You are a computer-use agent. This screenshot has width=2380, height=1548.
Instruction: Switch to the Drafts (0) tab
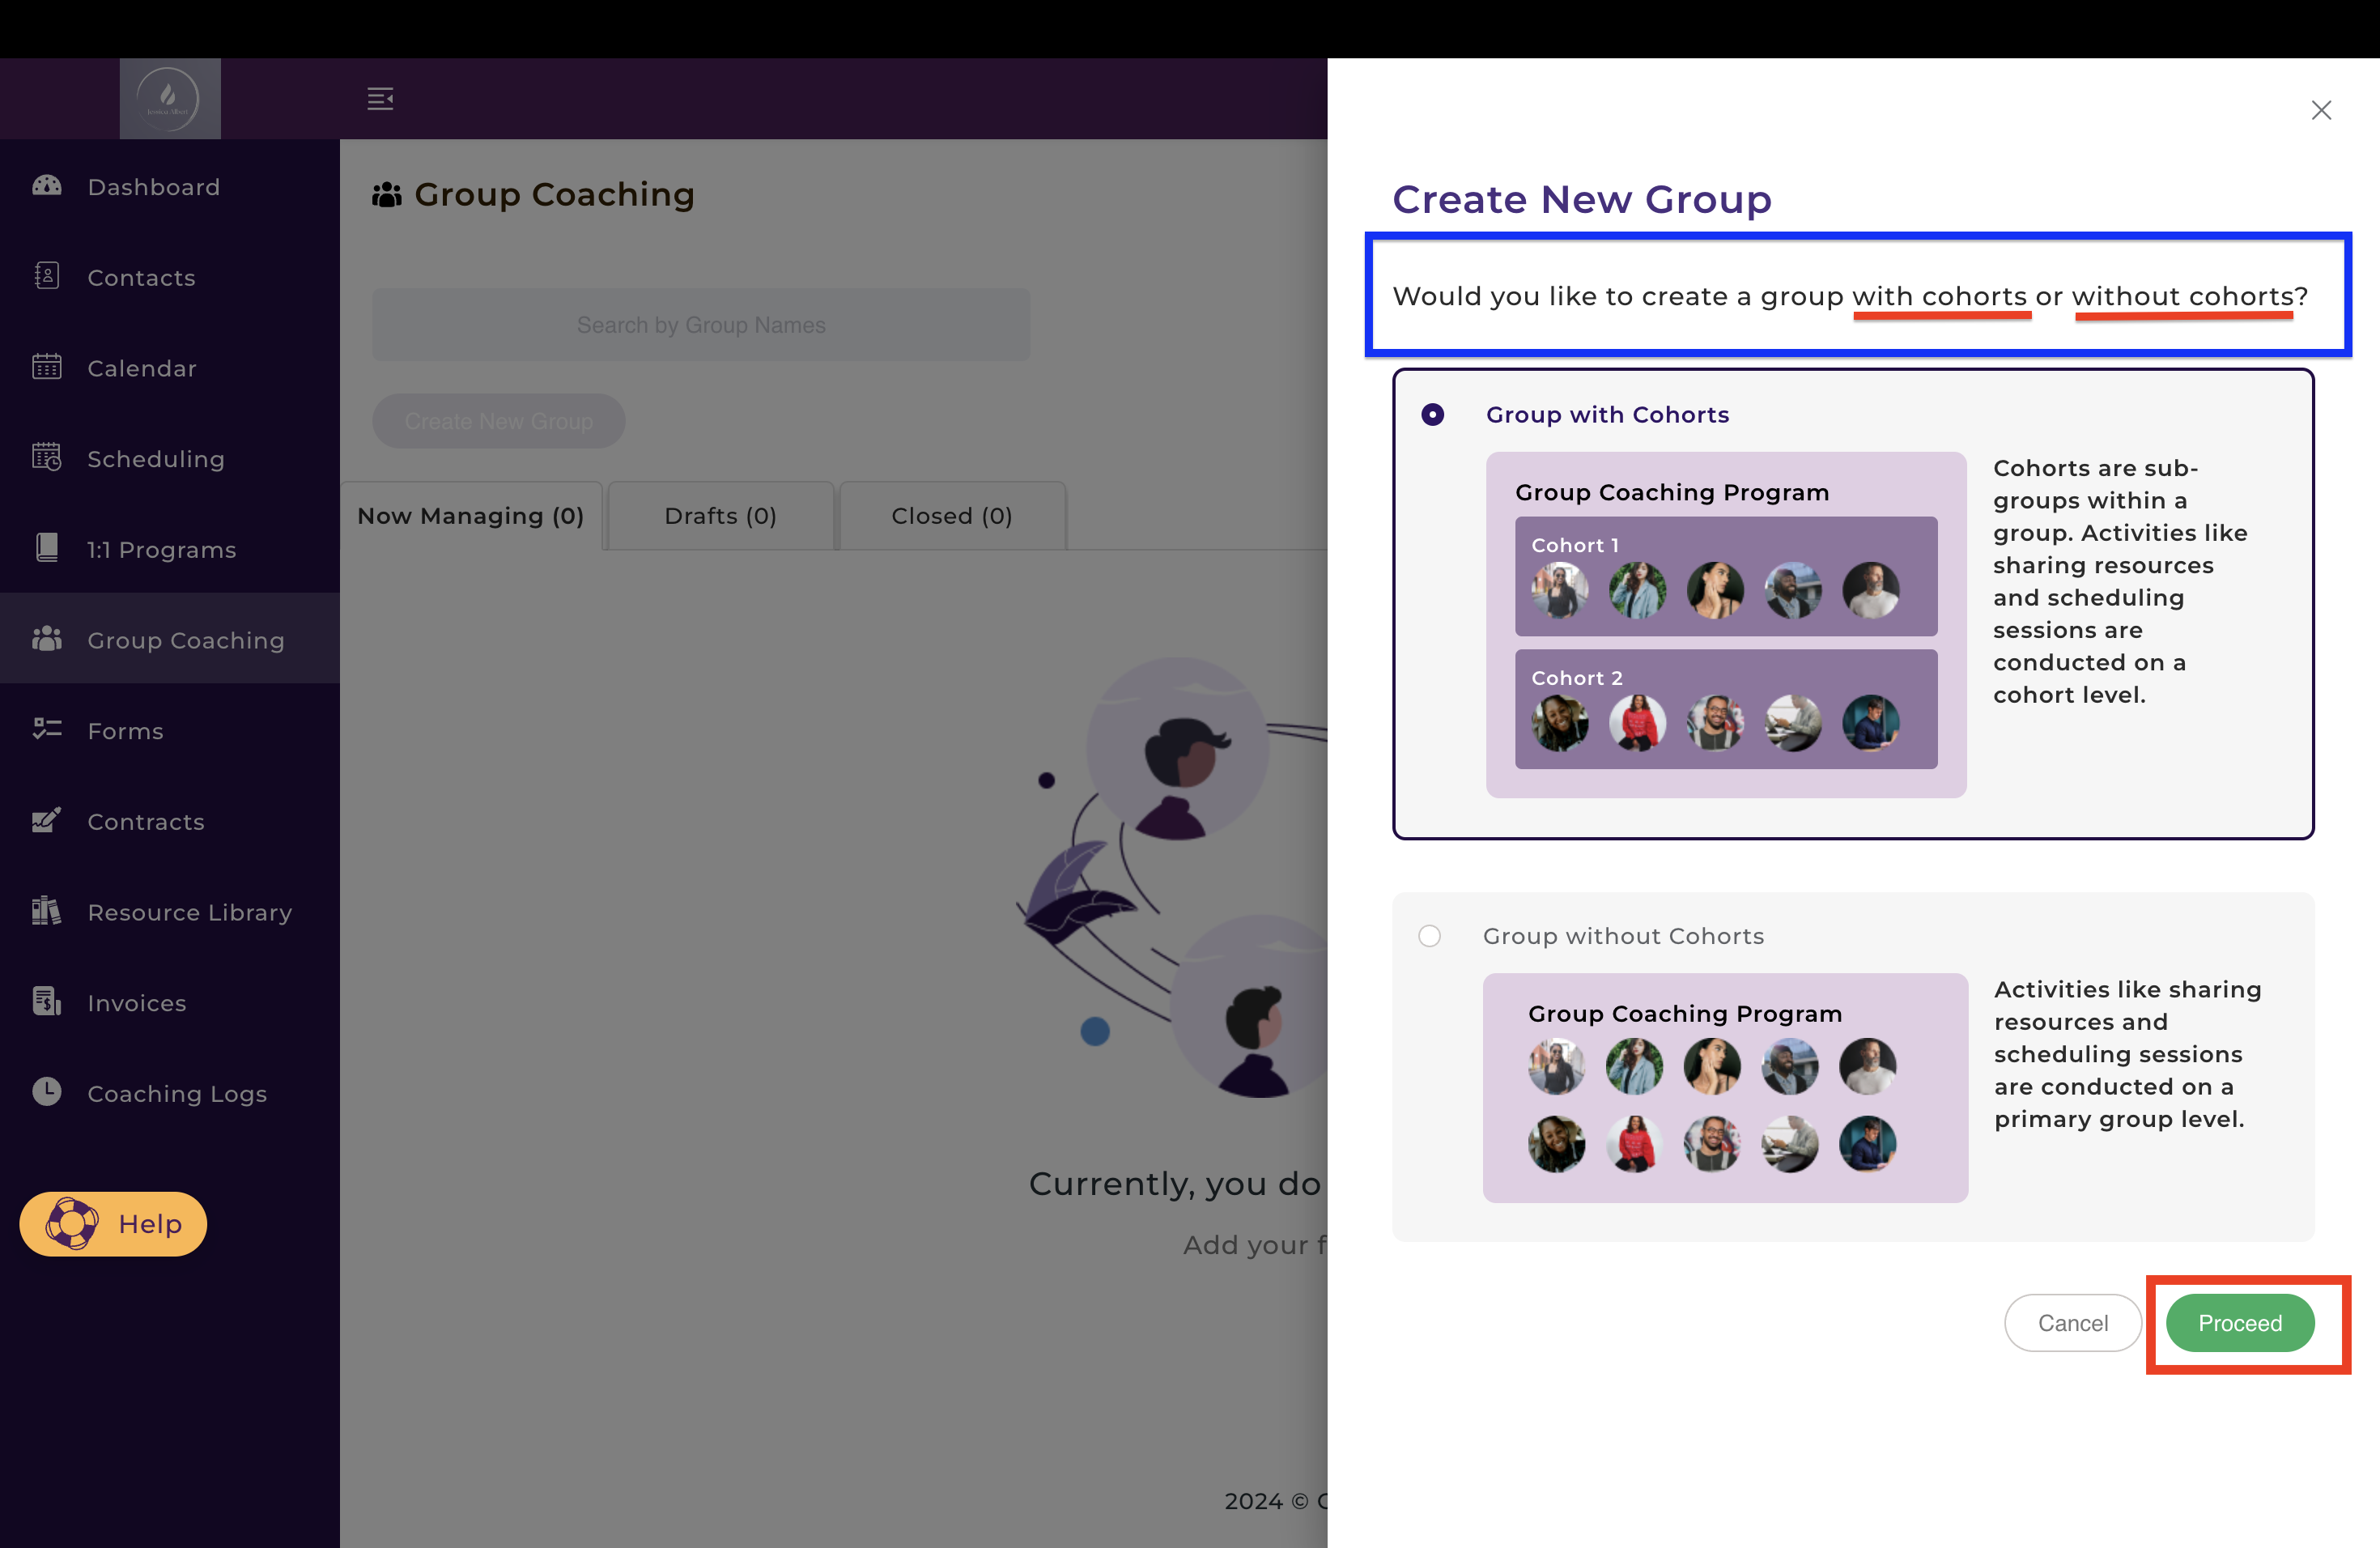(x=721, y=516)
